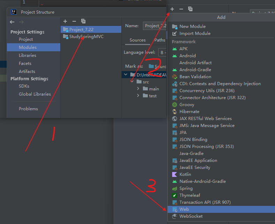The height and width of the screenshot is (224, 275).
Task: Expand the test folder node
Action: 138,96
